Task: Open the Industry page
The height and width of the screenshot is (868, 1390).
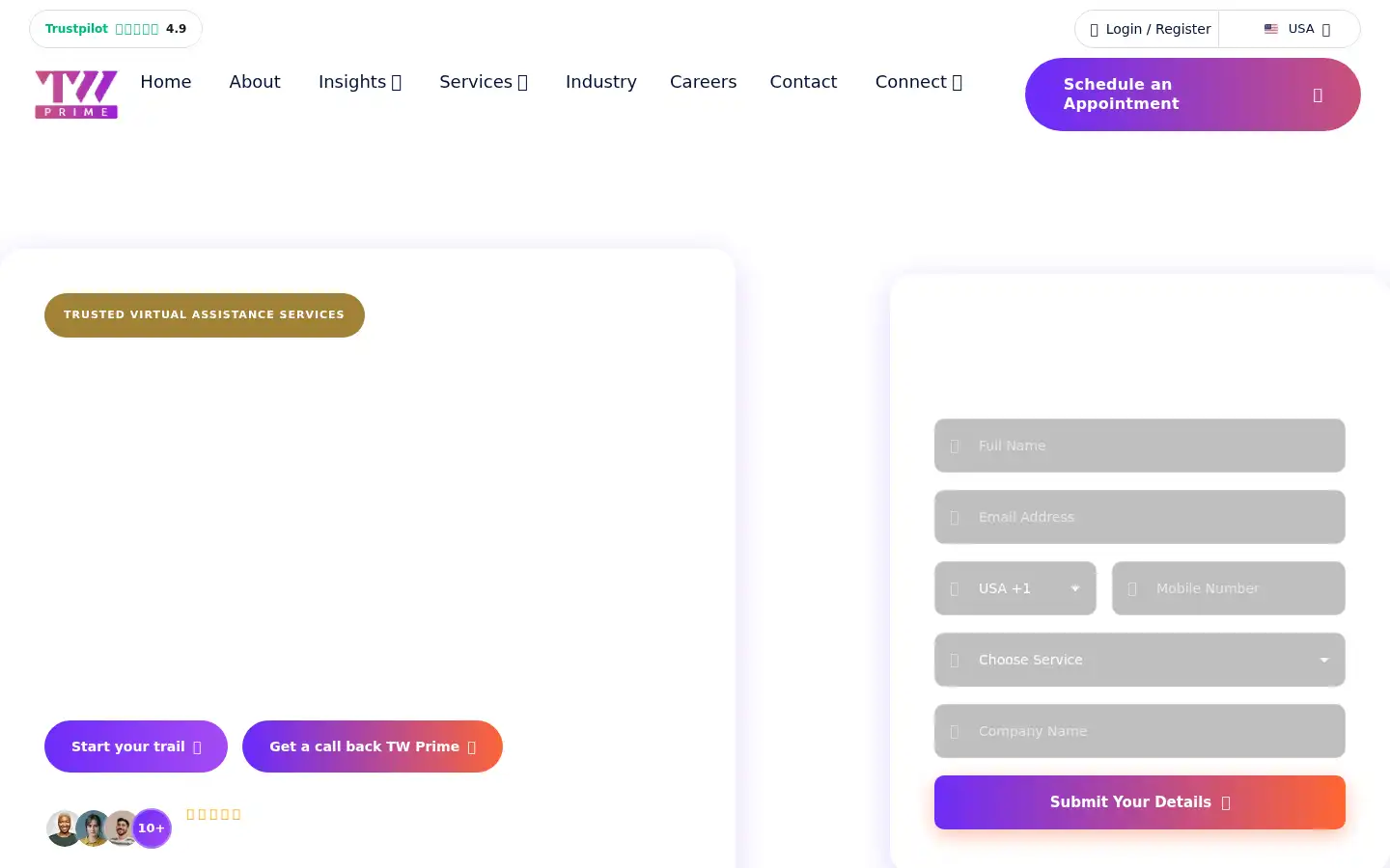Action: (x=601, y=82)
